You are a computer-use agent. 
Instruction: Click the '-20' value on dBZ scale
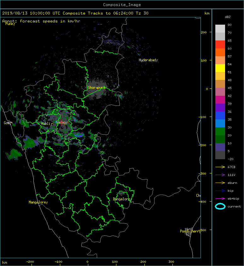coord(230,159)
